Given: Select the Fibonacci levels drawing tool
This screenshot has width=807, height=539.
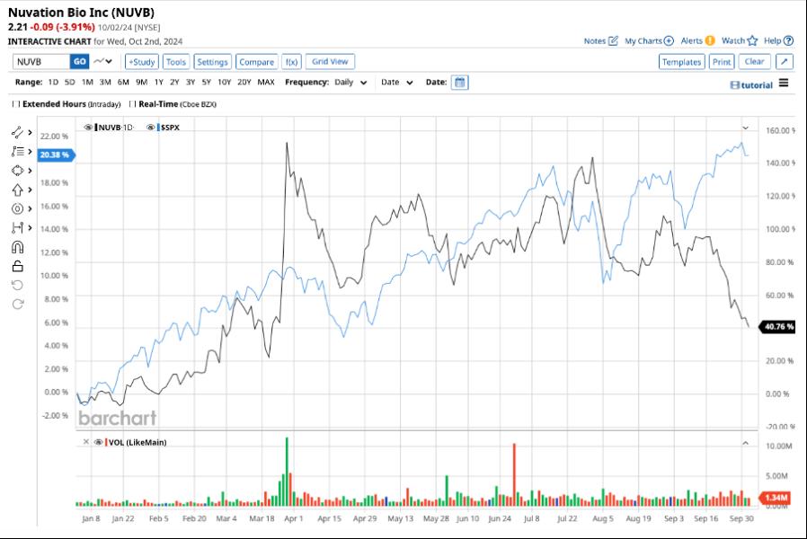Looking at the screenshot, I should [17, 151].
